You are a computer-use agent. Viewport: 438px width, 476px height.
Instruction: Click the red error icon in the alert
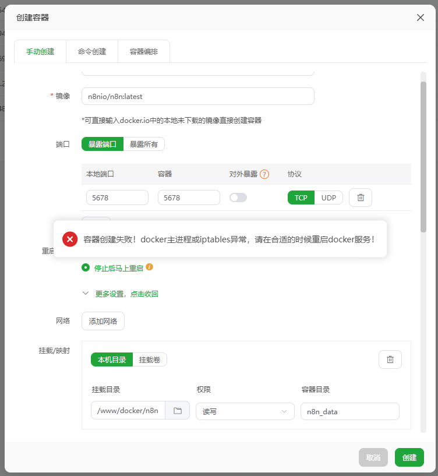coord(70,239)
